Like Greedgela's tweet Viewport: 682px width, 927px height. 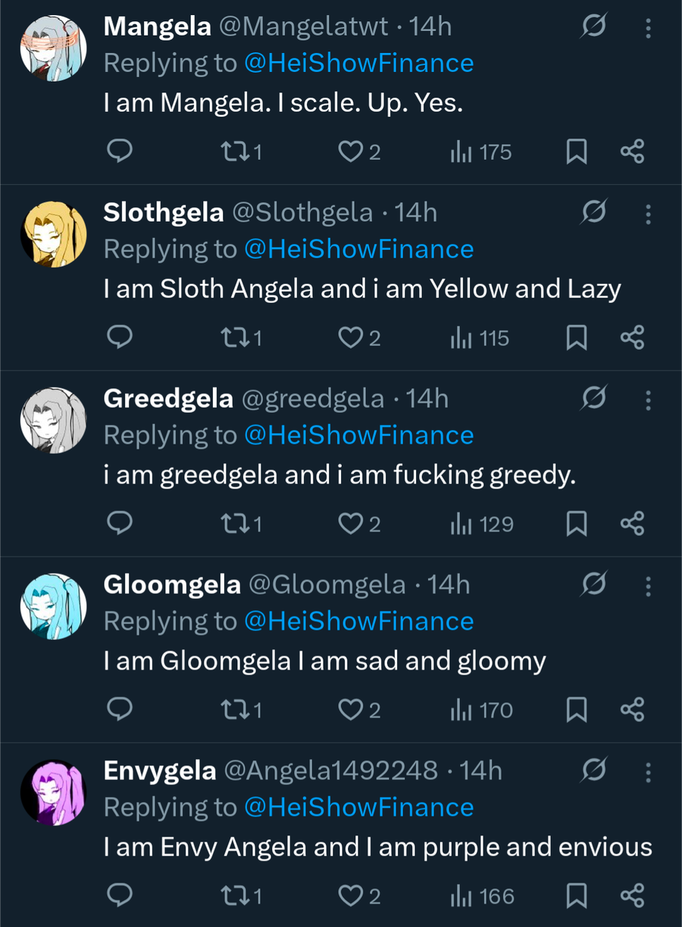point(350,524)
